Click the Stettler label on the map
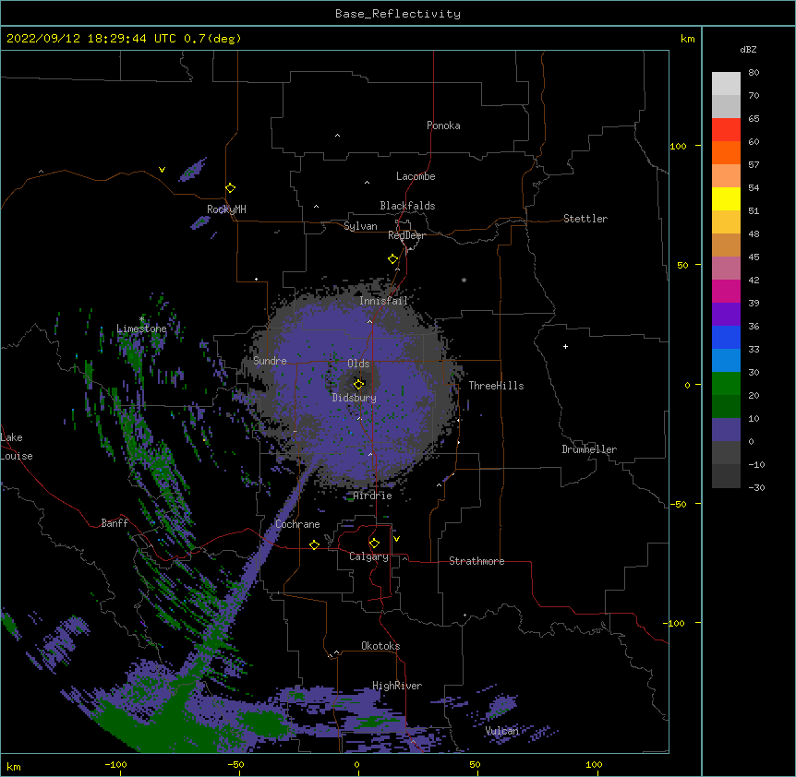 [x=585, y=219]
